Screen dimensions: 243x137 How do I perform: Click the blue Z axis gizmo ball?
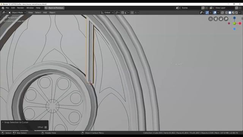tap(235, 18)
